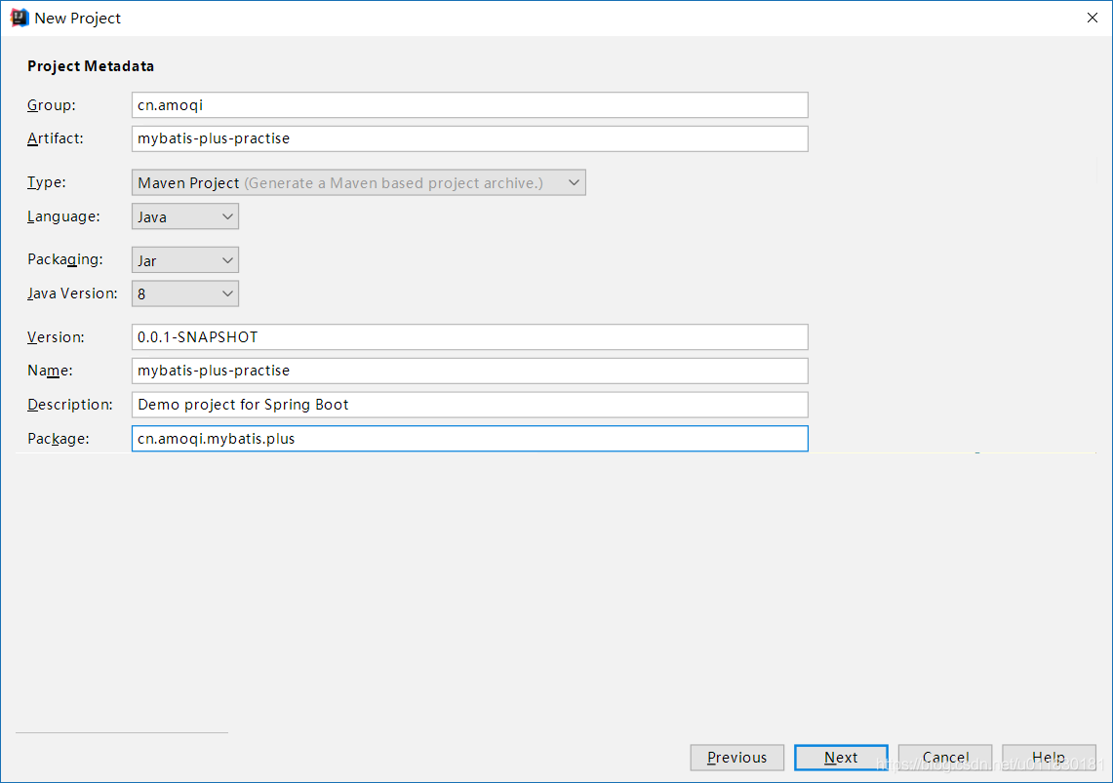Click the Group label

(52, 105)
